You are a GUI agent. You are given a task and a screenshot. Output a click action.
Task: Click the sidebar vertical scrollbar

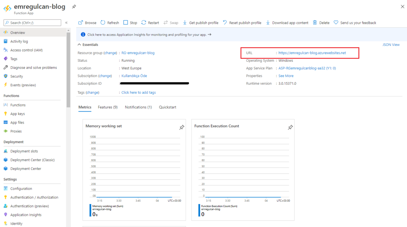click(x=68, y=70)
